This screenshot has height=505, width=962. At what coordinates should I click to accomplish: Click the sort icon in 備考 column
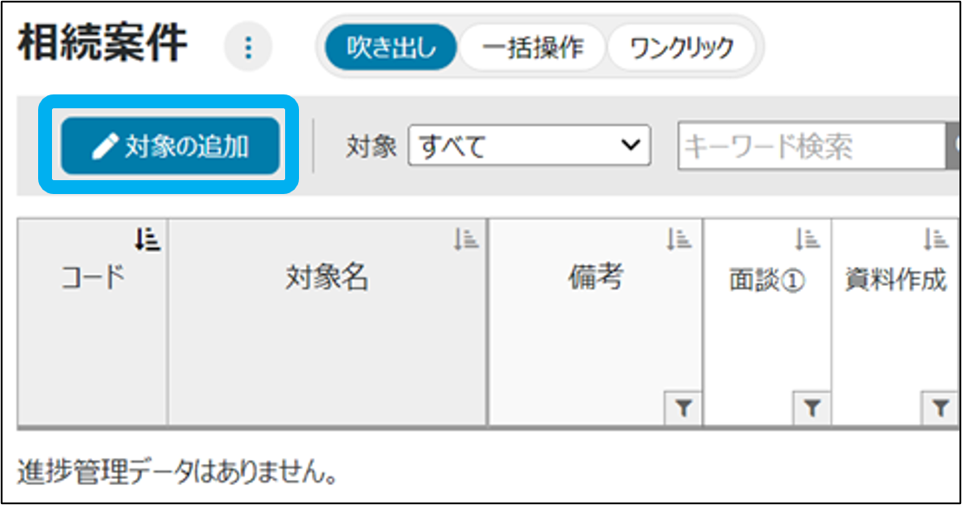[679, 239]
